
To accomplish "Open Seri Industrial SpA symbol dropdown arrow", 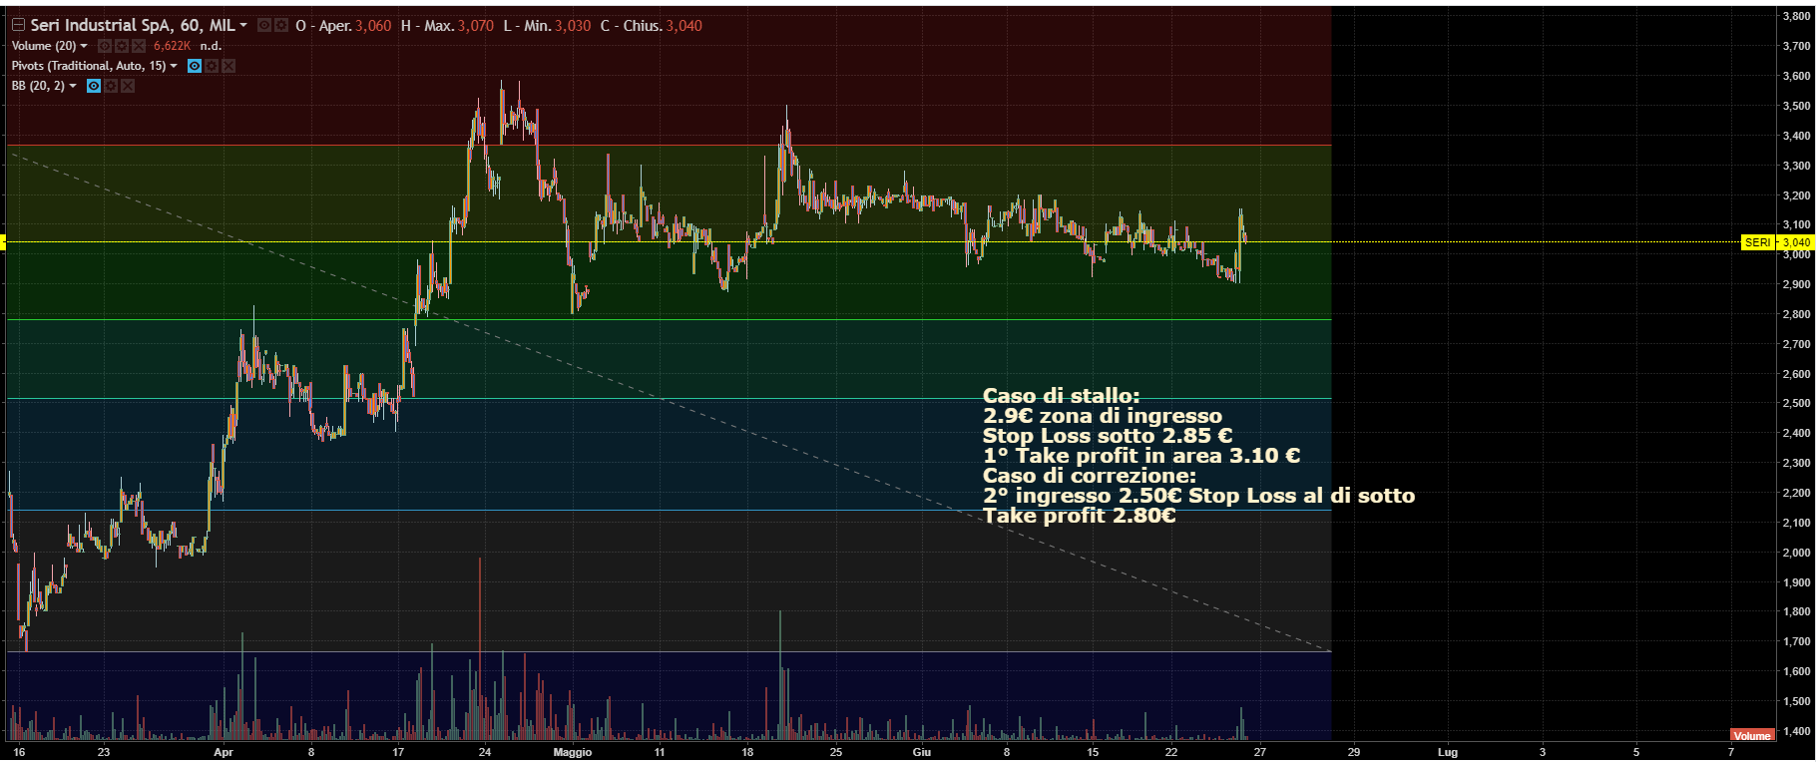I will [x=243, y=26].
